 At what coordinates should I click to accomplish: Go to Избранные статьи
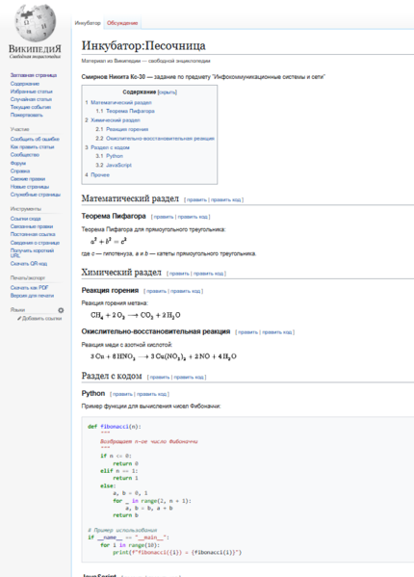click(x=31, y=92)
